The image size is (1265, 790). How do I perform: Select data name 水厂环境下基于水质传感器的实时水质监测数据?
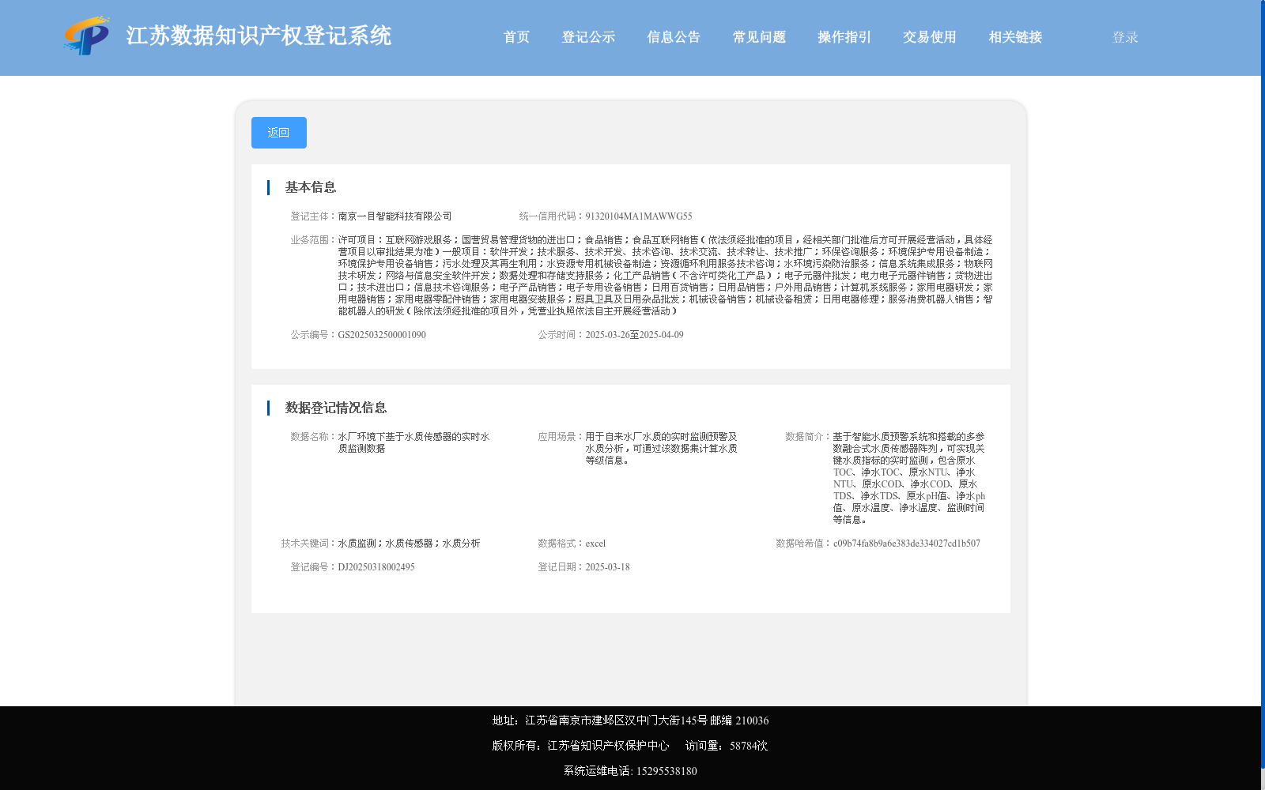414,442
